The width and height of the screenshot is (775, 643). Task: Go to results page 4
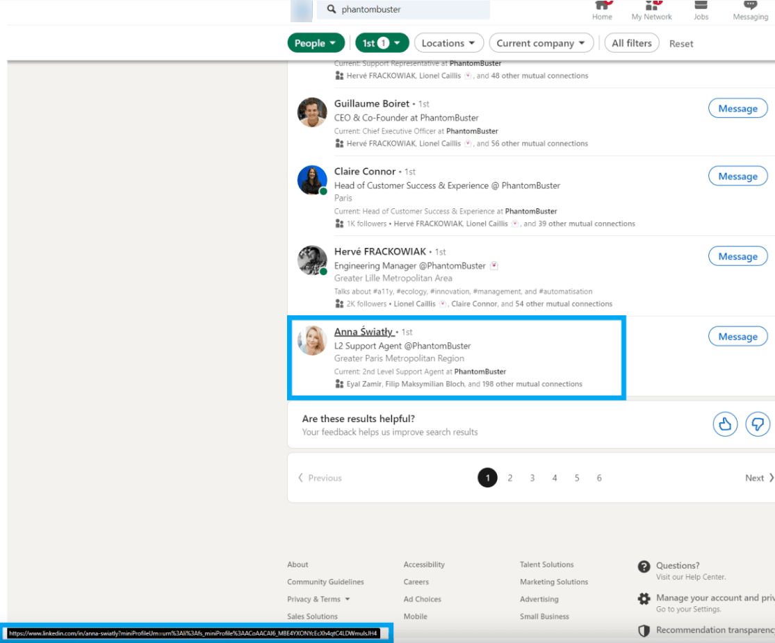pyautogui.click(x=554, y=478)
